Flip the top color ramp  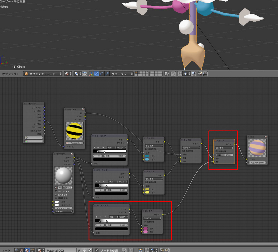coord(103,148)
